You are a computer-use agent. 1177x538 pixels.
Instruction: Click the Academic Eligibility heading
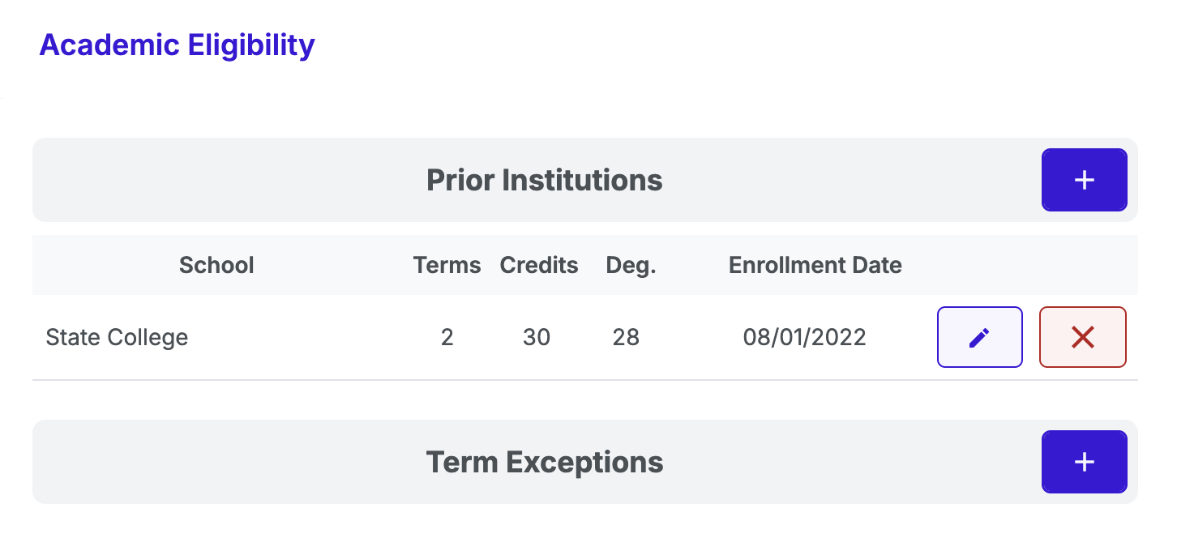point(177,45)
